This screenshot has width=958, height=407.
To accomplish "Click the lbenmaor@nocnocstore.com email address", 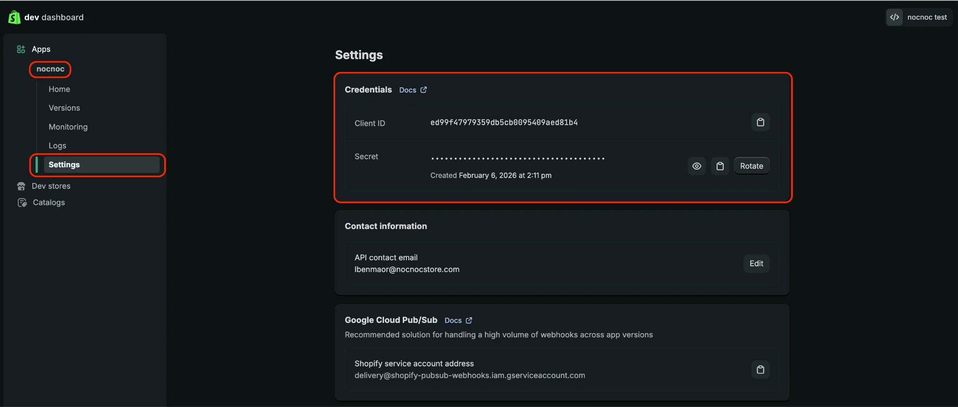I will point(407,269).
